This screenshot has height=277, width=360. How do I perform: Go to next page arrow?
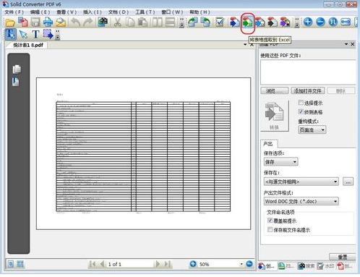point(158,264)
